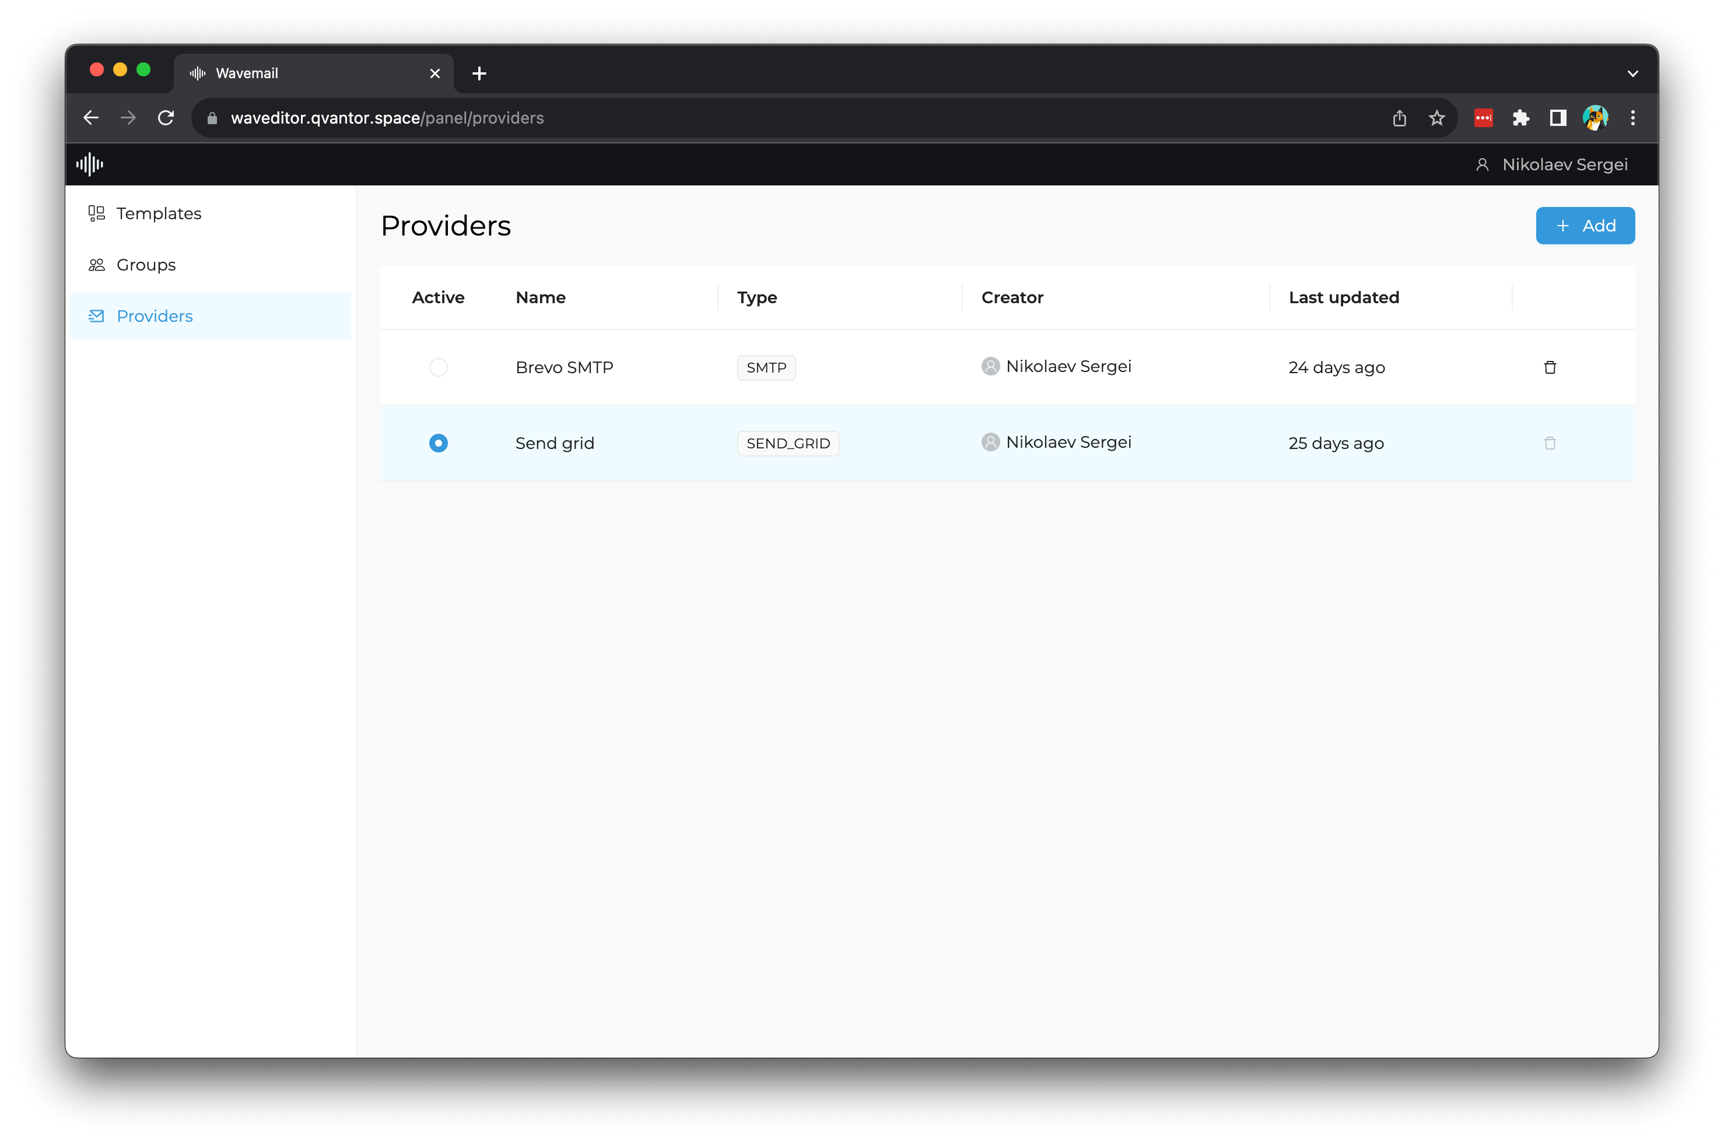Viewport: 1724px width, 1144px height.
Task: Open Templates in the sidebar
Action: click(210, 214)
